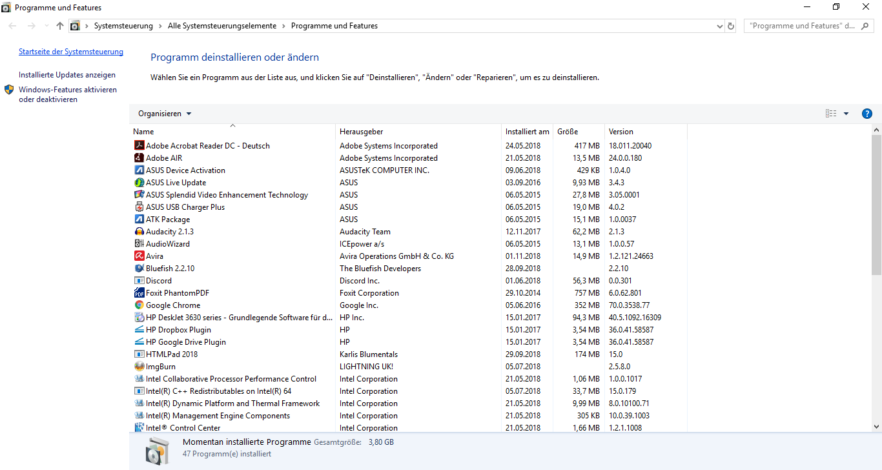882x470 pixels.
Task: Click the scroll up arrow of list
Action: (876, 130)
